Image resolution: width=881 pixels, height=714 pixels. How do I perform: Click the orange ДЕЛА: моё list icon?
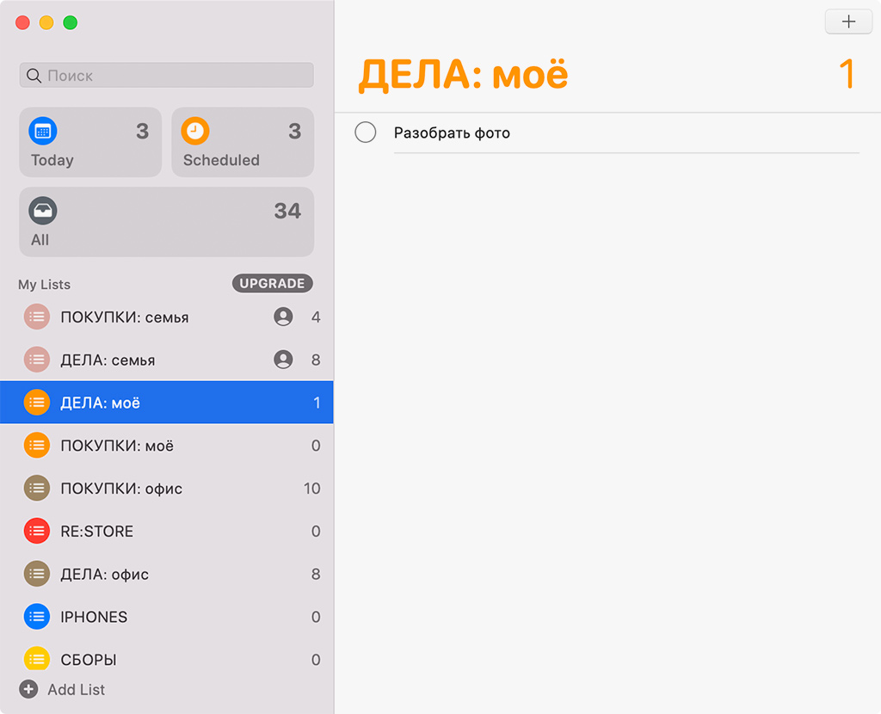click(36, 403)
